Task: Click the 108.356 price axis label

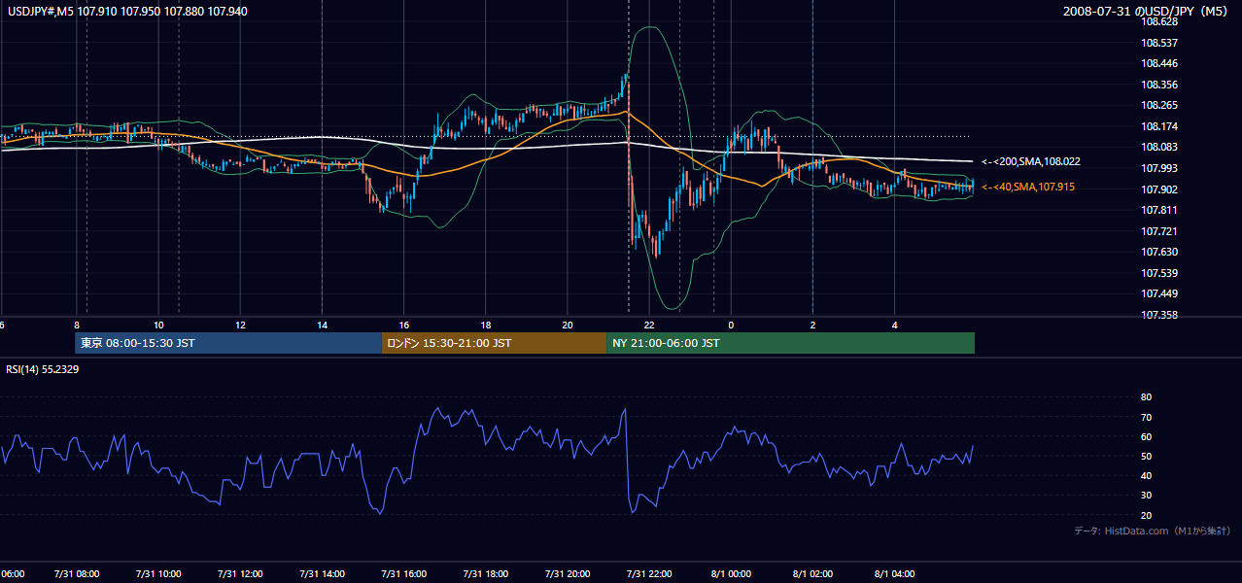Action: (1160, 85)
